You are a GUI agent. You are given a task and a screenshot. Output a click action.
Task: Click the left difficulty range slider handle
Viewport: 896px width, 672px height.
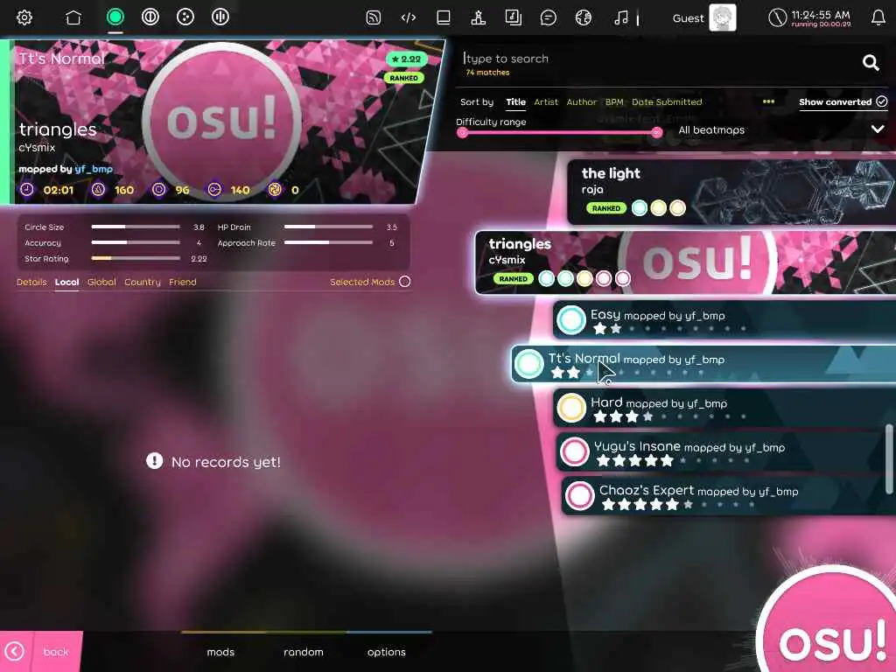(462, 133)
